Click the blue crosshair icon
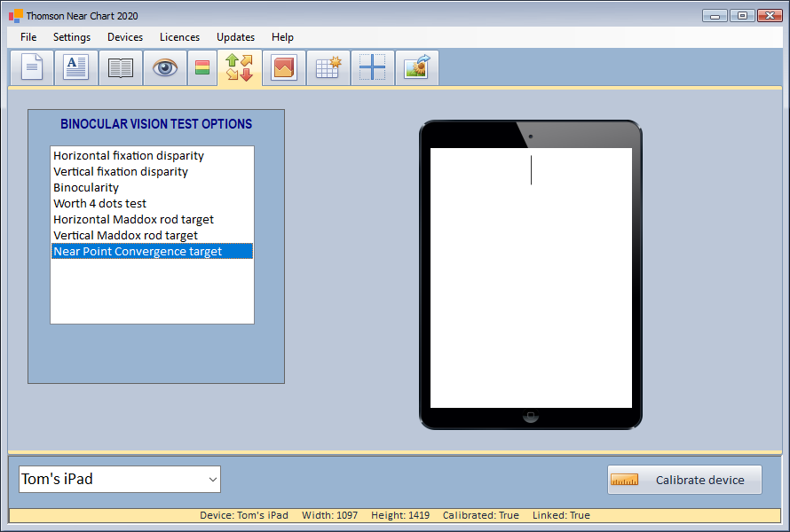 (372, 68)
